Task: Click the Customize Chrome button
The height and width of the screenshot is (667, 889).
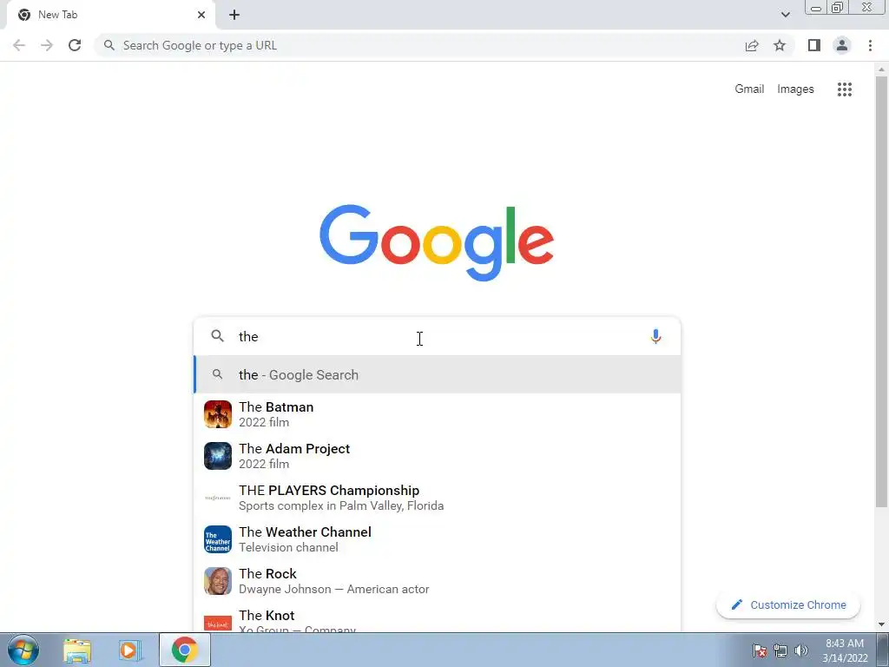Action: pyautogui.click(x=788, y=604)
